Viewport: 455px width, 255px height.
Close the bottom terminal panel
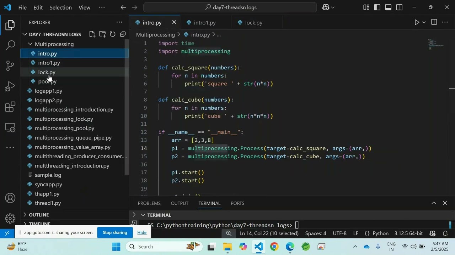[x=445, y=203]
